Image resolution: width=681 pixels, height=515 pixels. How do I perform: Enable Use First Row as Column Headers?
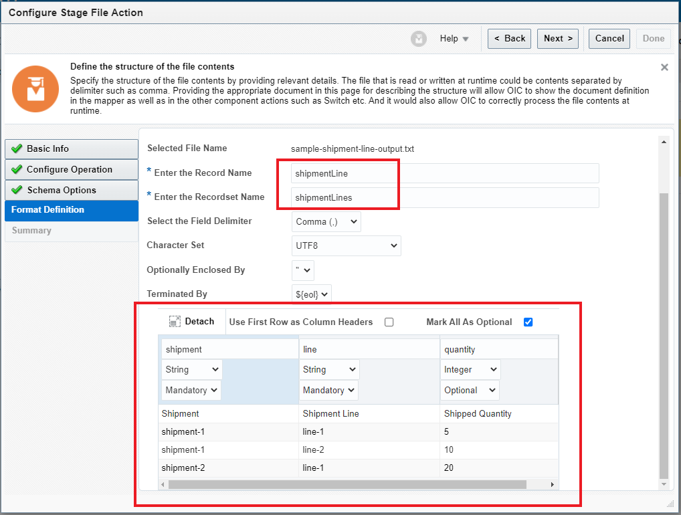(389, 322)
